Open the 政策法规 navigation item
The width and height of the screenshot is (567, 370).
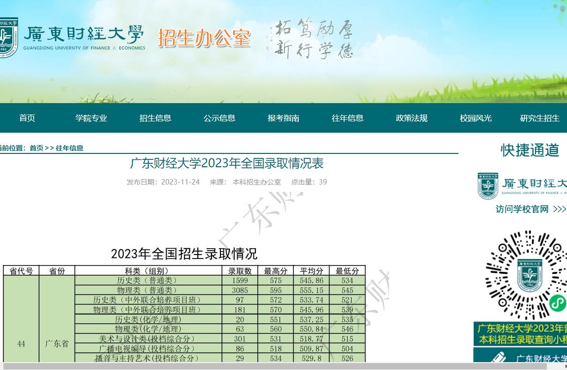(412, 118)
